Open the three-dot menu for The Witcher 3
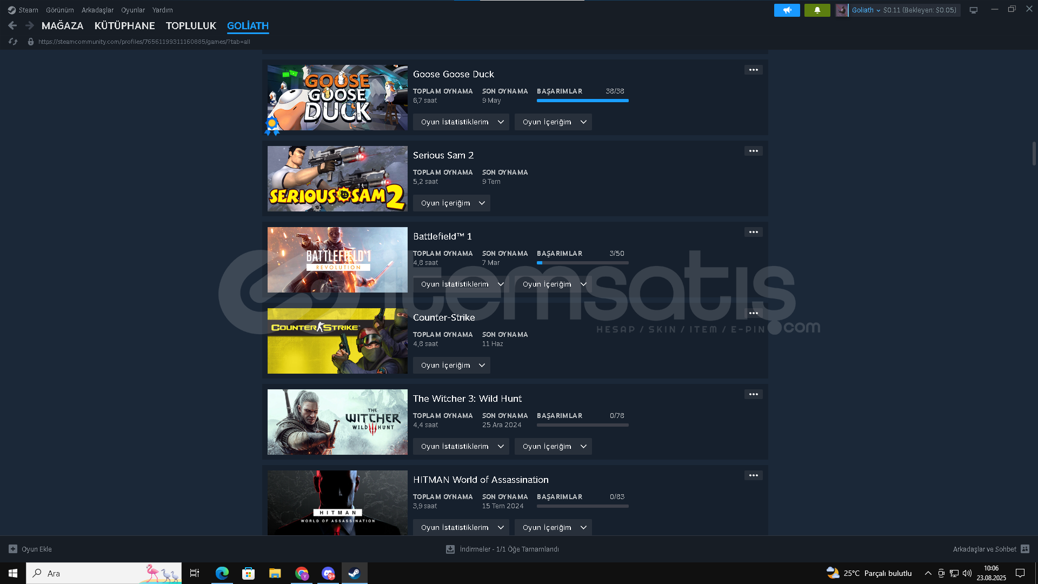 753,394
